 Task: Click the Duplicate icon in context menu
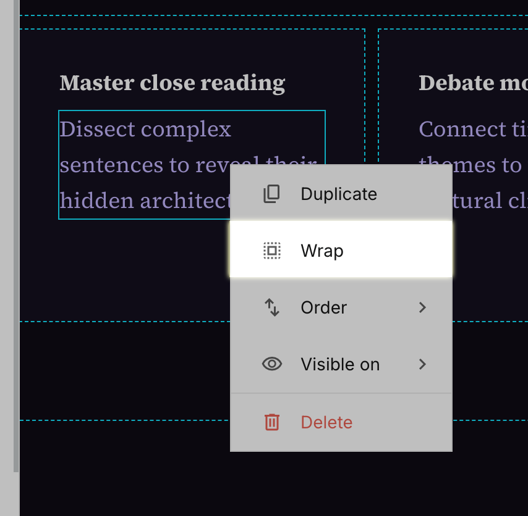[271, 194]
